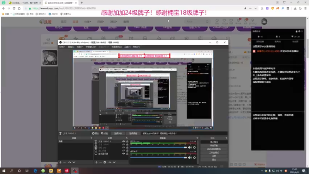Toggle lock on 文本 (GDI+) 2 source
This screenshot has width=309, height=174.
(x=127, y=142)
